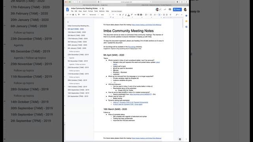Click the document's vertical scrollbar
253x142 pixels.
(183, 23)
